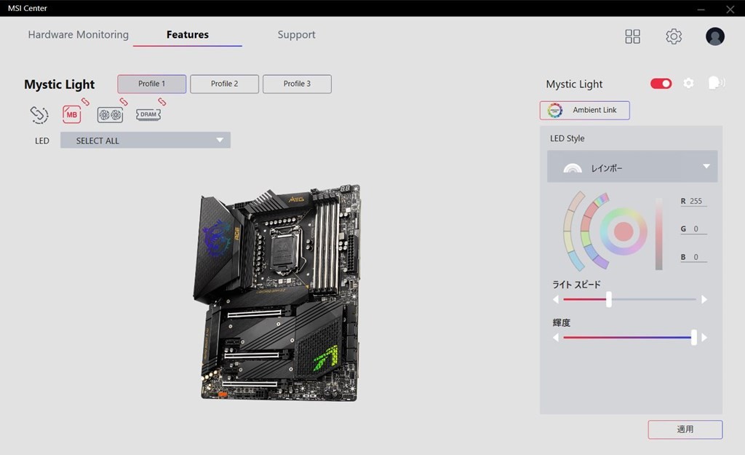Increase brightness with right arrow

pos(704,338)
